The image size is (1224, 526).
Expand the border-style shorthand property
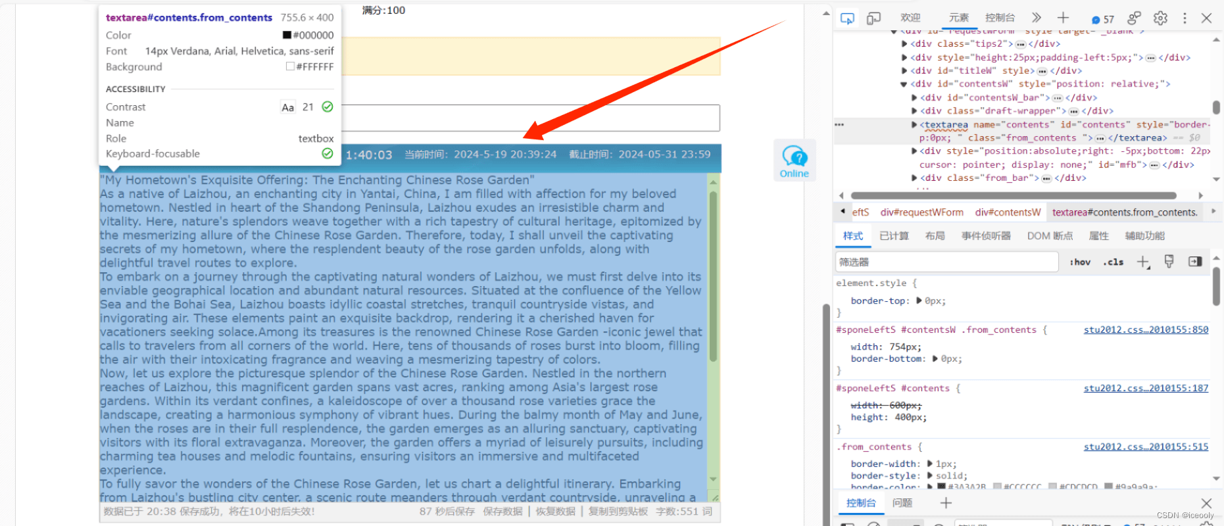tap(930, 476)
